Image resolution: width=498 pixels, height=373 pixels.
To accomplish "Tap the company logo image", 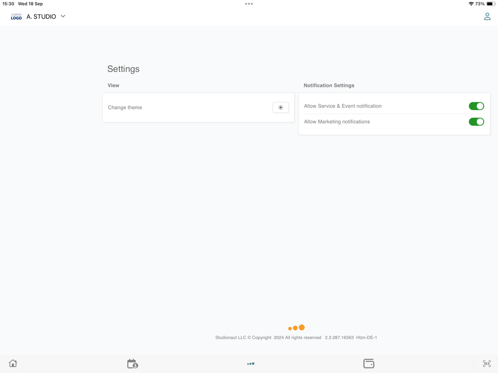I will coord(16,16).
